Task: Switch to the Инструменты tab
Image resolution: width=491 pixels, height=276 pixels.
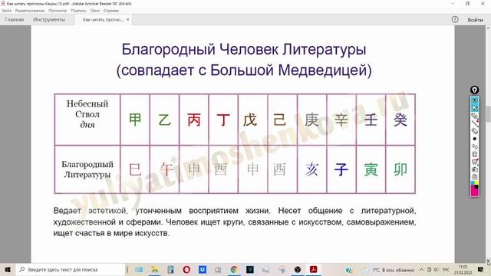Action: tap(49, 20)
